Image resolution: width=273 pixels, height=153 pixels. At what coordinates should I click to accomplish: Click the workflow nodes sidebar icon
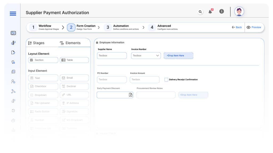pos(13,43)
